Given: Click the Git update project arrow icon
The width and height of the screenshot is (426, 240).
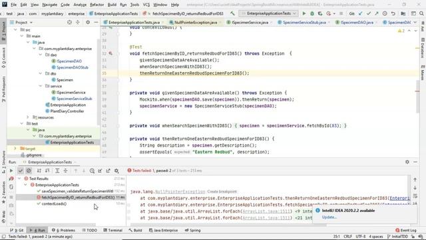Looking at the screenshot, I should [x=361, y=13].
